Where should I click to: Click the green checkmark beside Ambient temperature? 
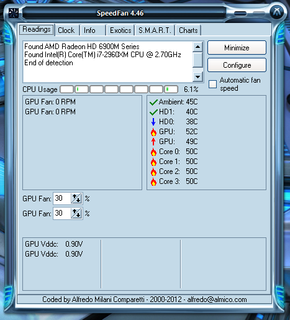click(x=153, y=102)
